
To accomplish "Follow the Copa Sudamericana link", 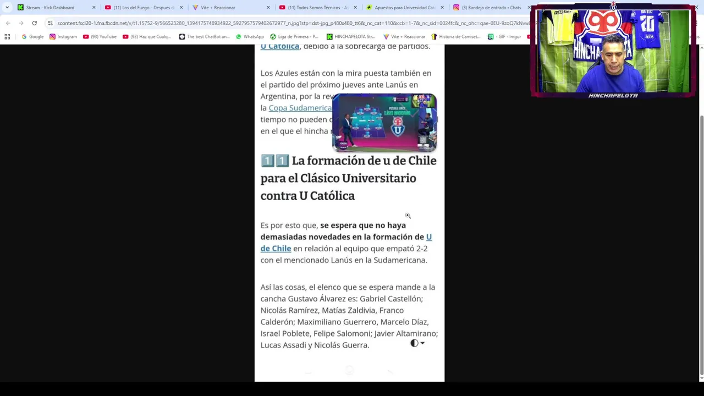I will tap(300, 108).
